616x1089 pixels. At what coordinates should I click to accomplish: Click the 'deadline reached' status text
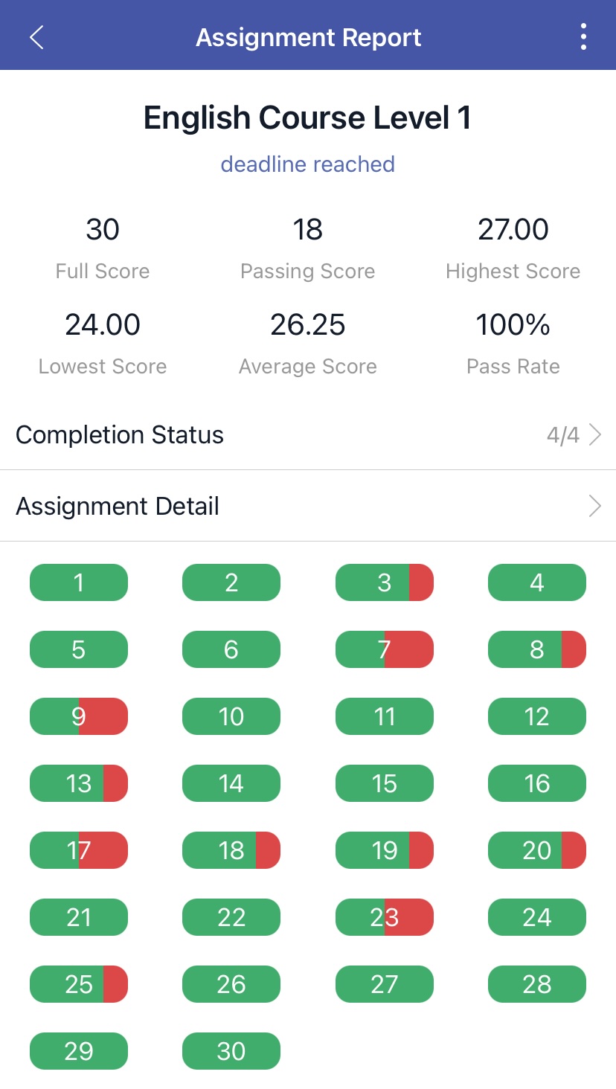(307, 164)
